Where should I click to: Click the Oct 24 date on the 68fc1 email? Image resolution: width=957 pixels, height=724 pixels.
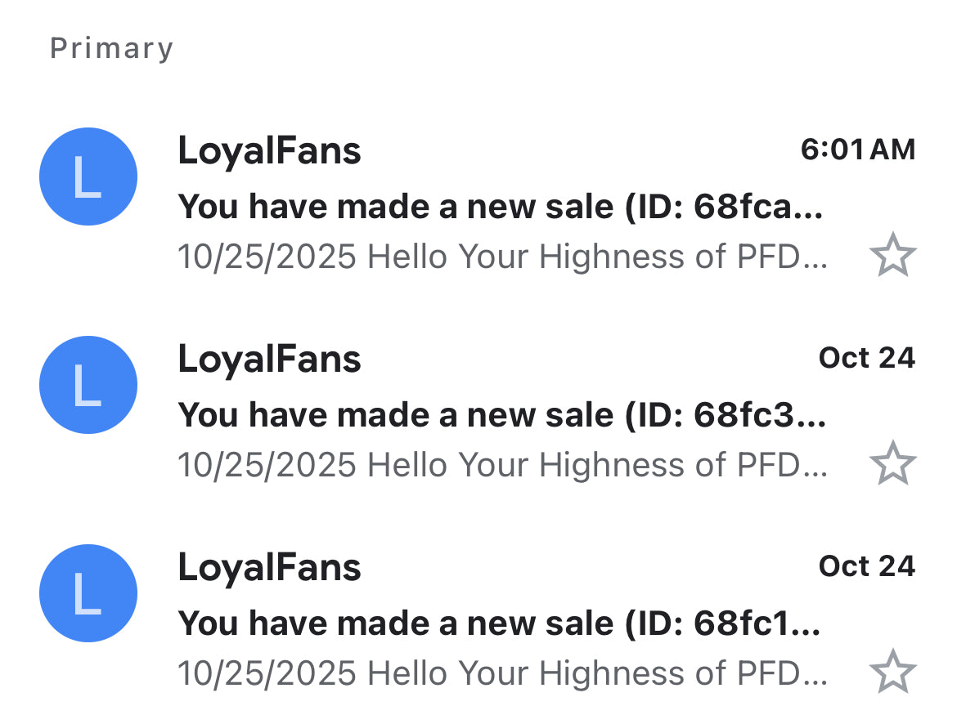coord(866,566)
